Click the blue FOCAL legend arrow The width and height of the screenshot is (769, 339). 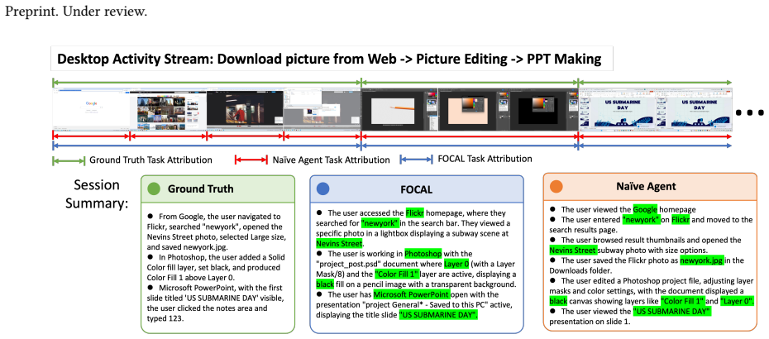click(x=416, y=159)
